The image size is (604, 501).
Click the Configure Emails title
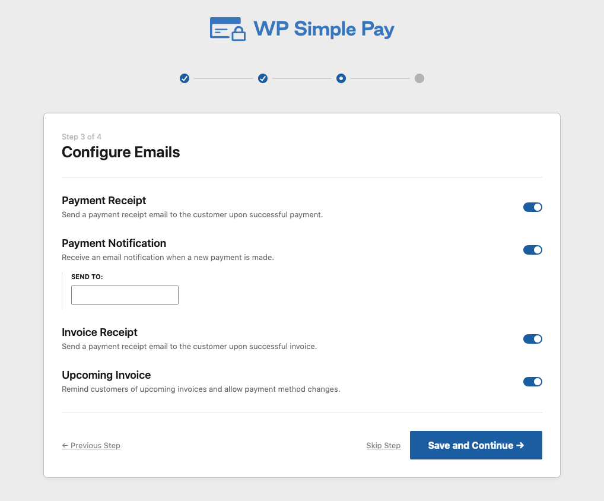click(121, 153)
